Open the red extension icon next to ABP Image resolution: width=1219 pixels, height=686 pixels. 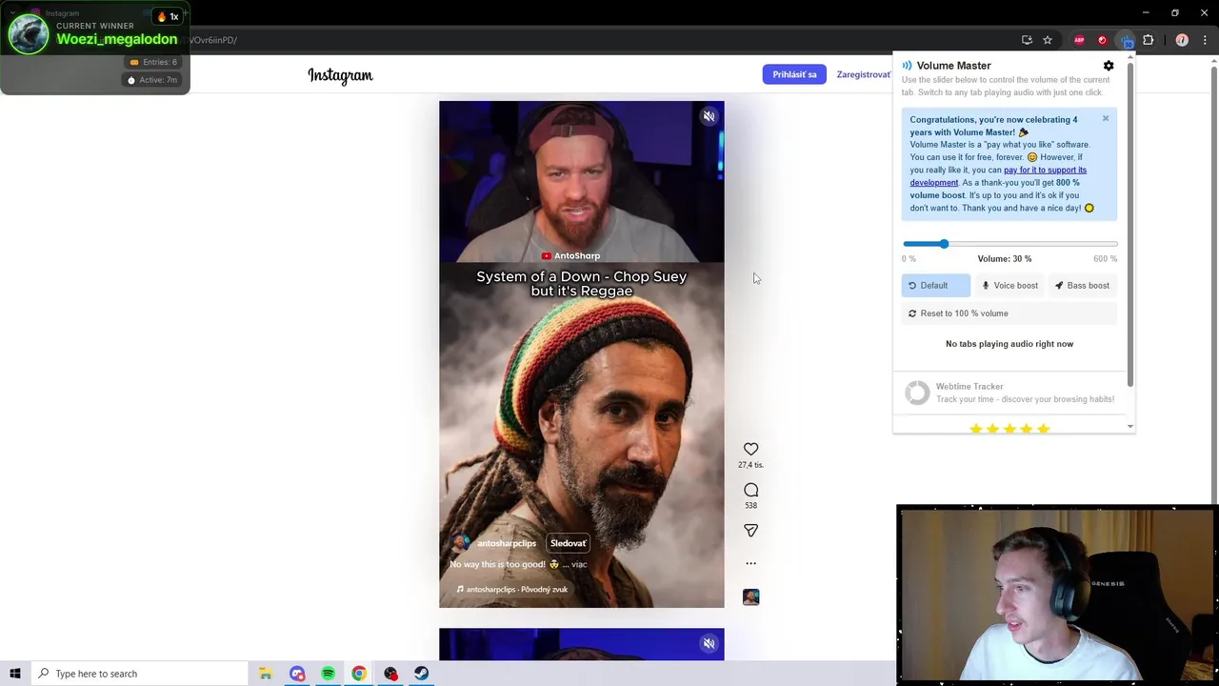(1102, 40)
